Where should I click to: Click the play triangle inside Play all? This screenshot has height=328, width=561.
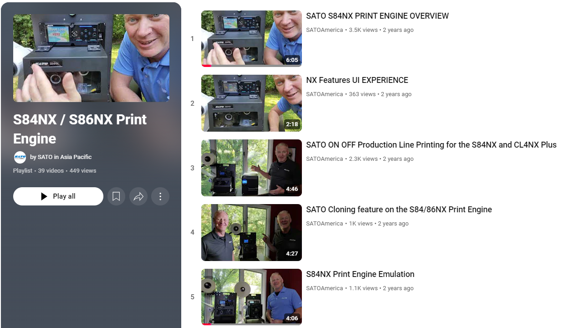click(x=43, y=196)
